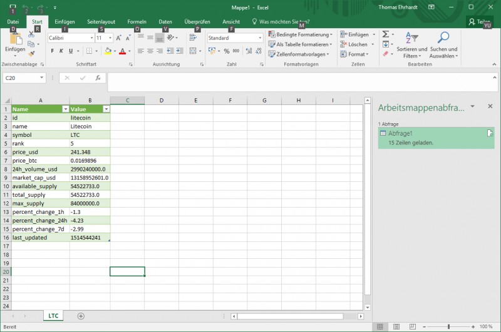Click the Was möchten Sie tun search
This screenshot has height=332, width=501.
[x=281, y=22]
